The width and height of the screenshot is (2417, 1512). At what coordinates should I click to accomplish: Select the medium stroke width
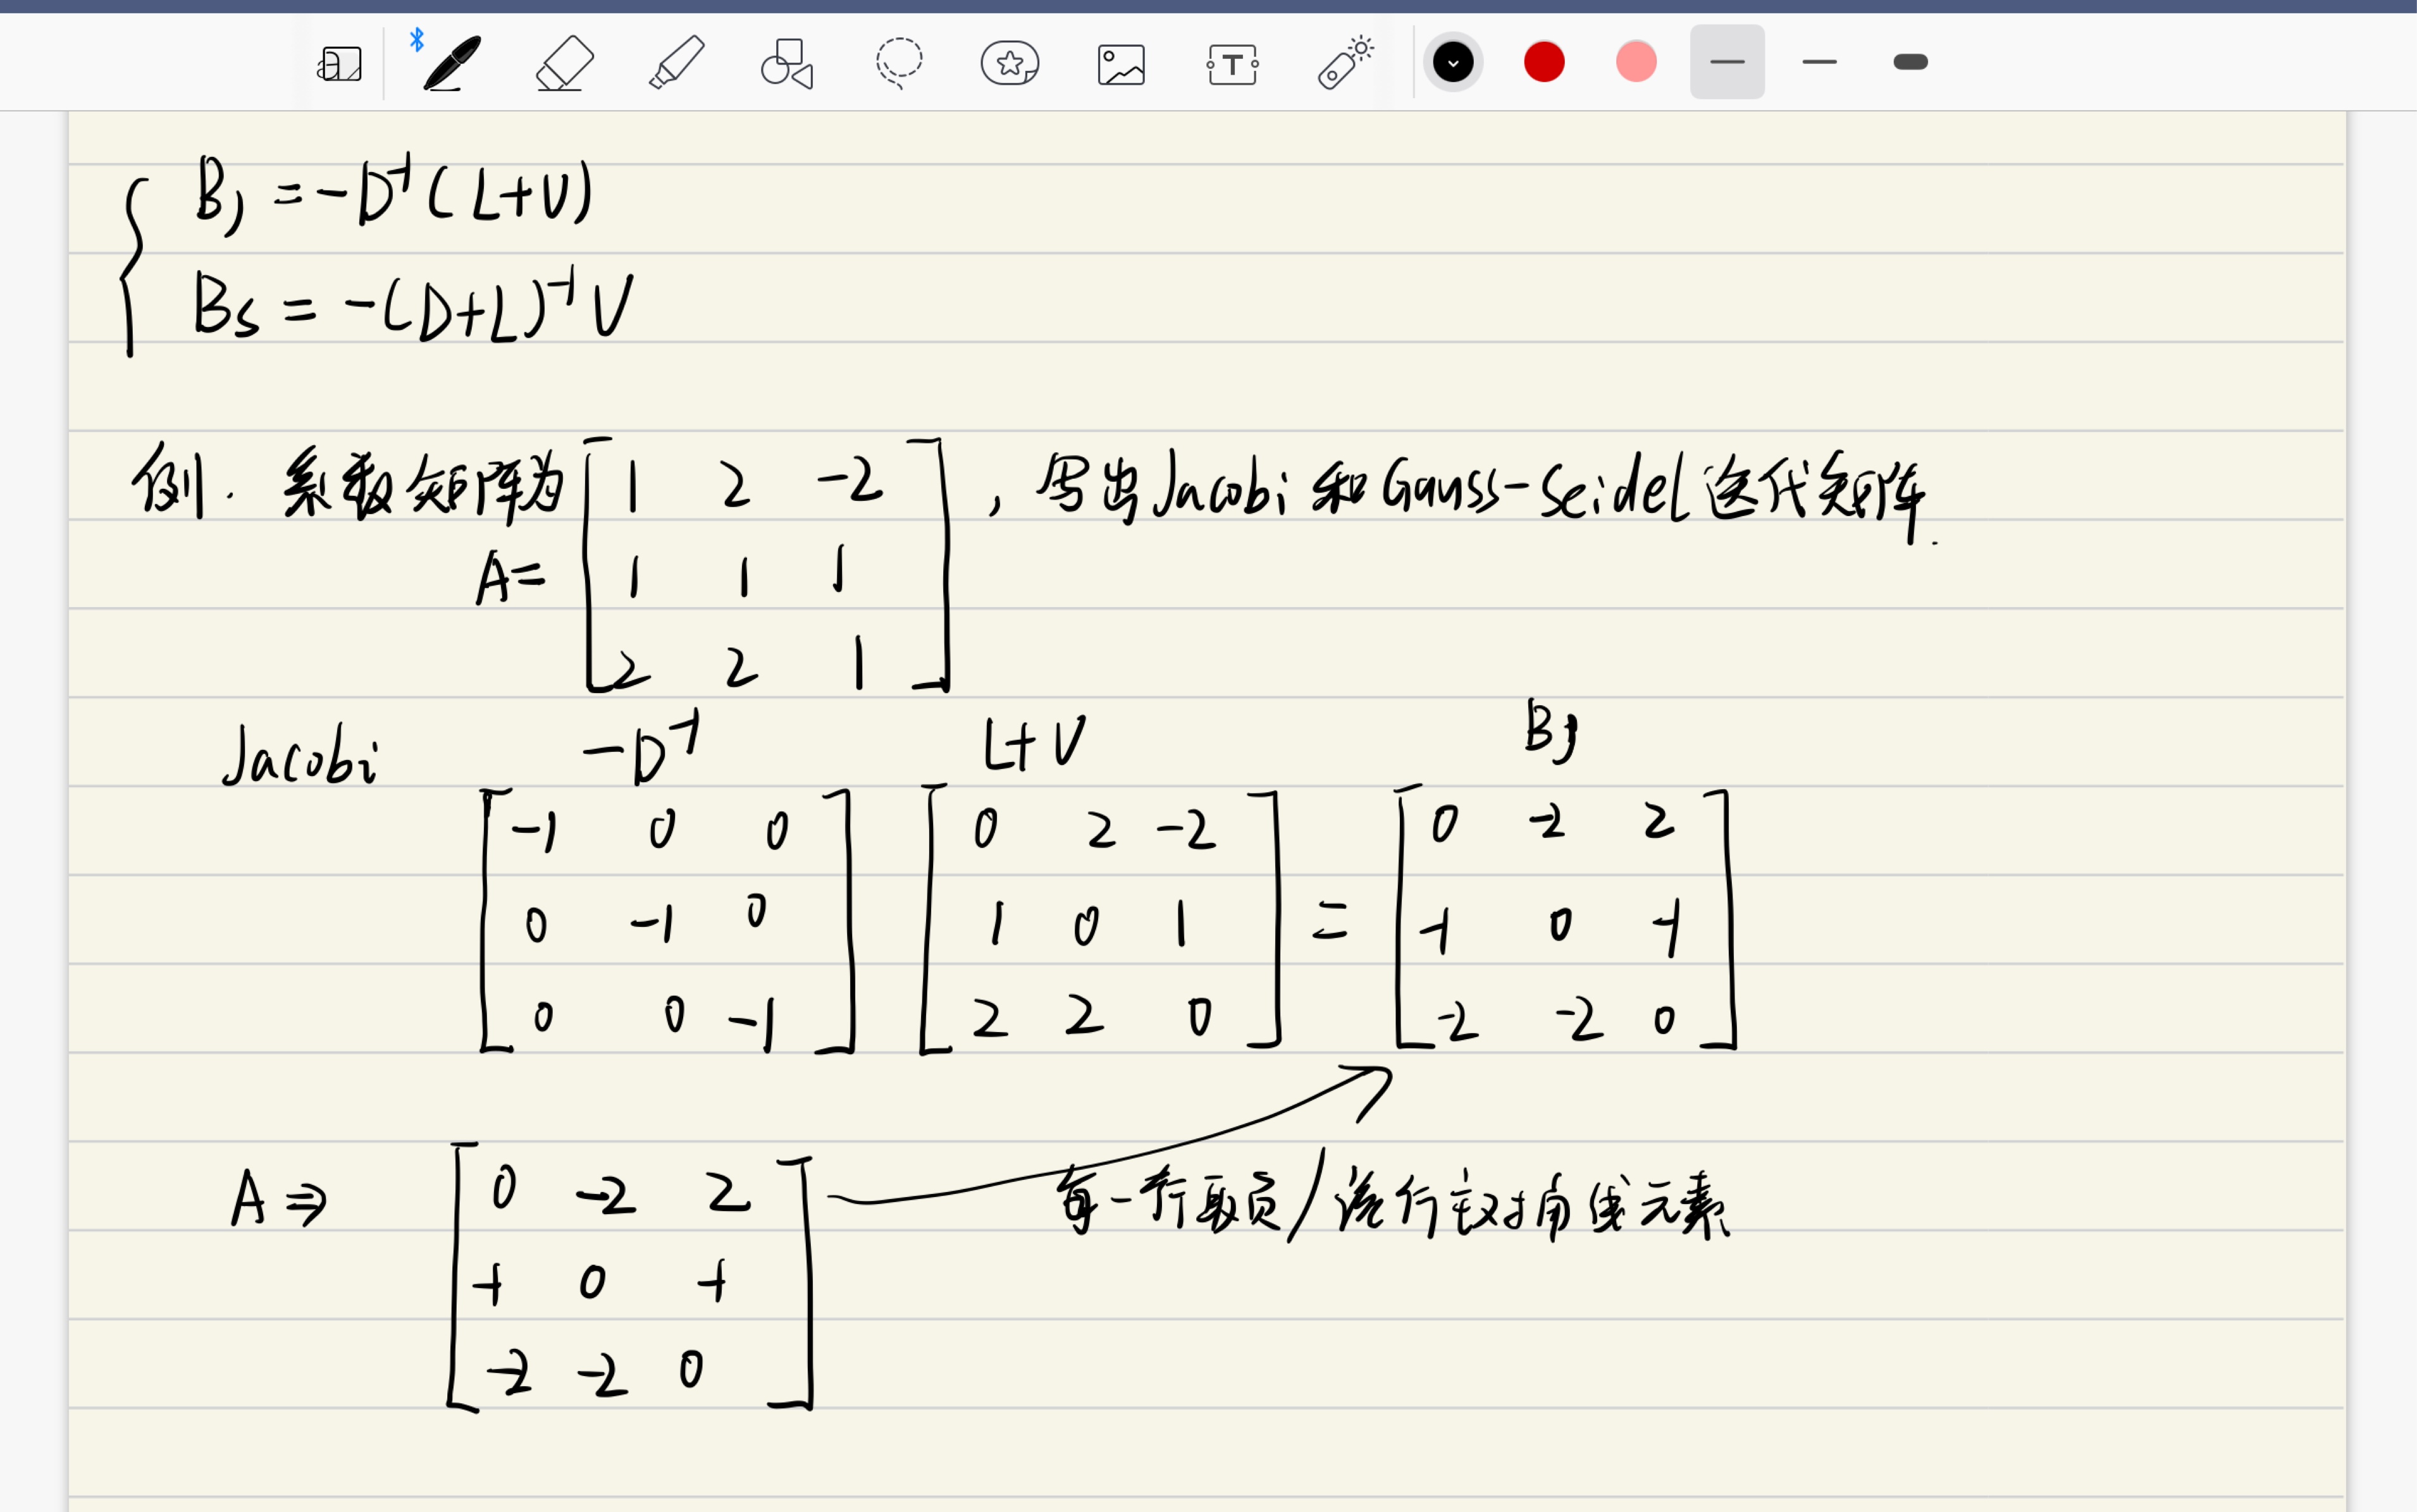click(x=1819, y=62)
